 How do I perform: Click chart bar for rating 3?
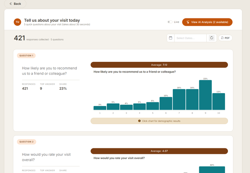click(126, 107)
